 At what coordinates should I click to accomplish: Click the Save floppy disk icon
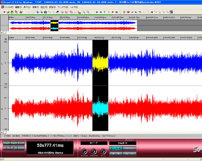click(12, 12)
